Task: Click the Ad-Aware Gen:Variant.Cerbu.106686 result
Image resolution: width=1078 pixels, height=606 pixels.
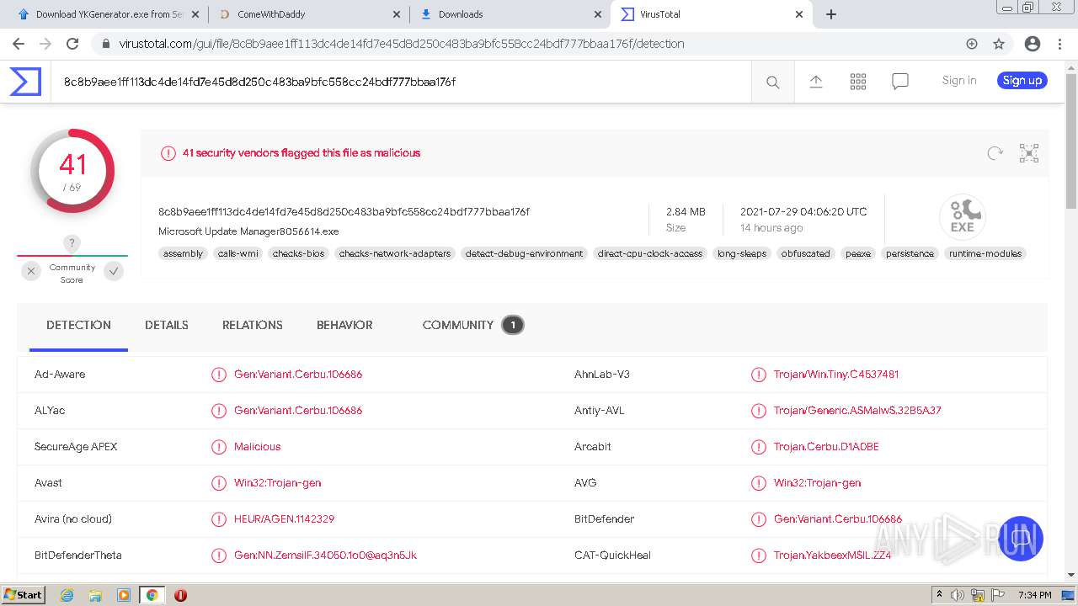Action: (x=298, y=375)
